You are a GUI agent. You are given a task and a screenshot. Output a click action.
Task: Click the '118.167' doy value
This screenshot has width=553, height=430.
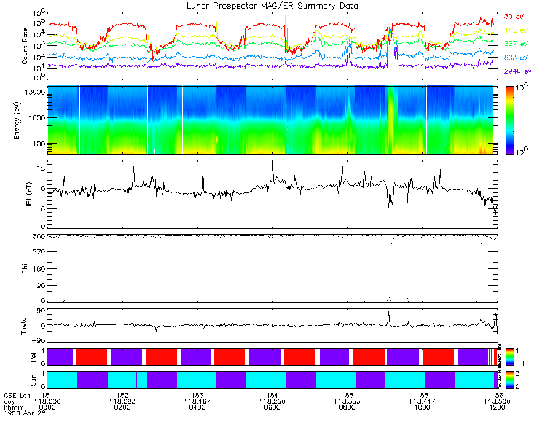[197, 402]
